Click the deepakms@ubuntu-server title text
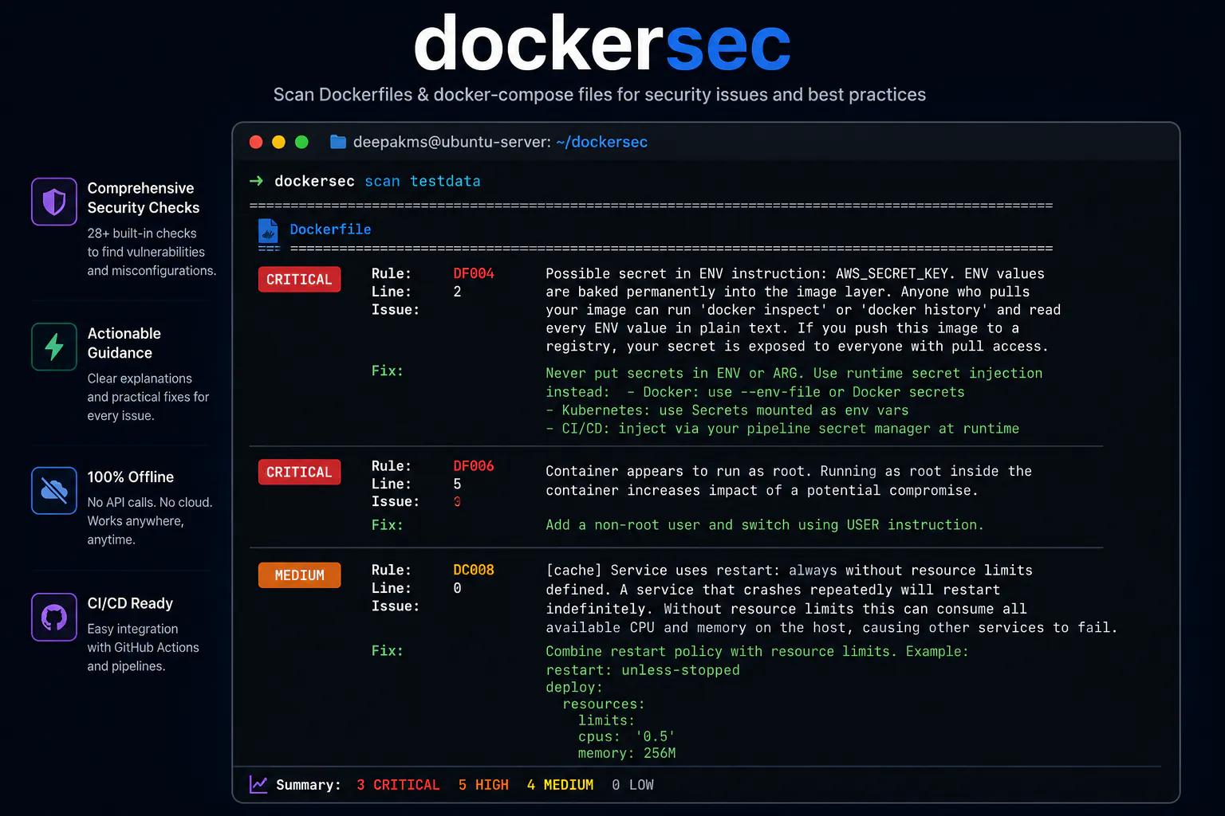Image resolution: width=1225 pixels, height=816 pixels. (x=451, y=142)
